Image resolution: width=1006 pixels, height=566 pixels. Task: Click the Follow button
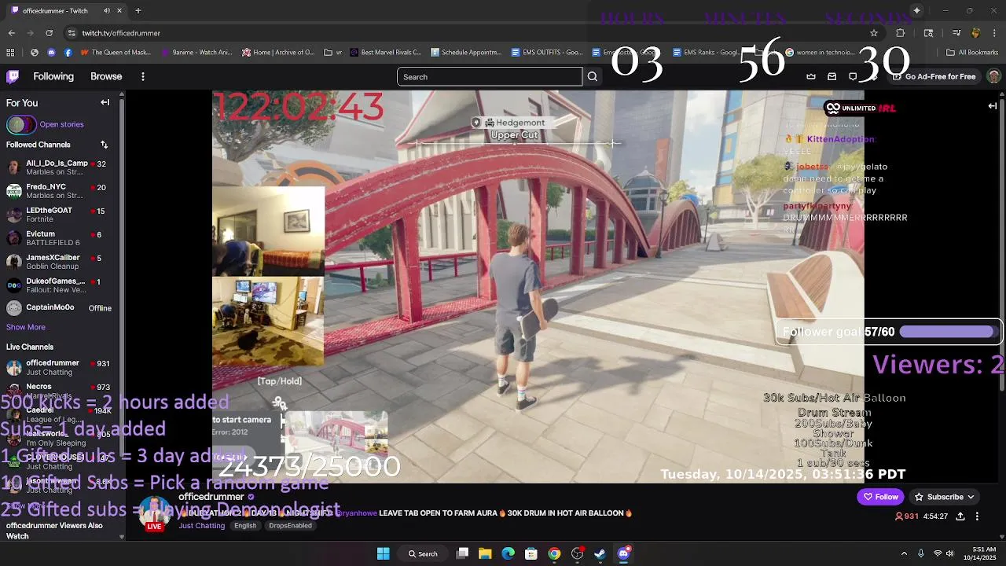pos(880,497)
